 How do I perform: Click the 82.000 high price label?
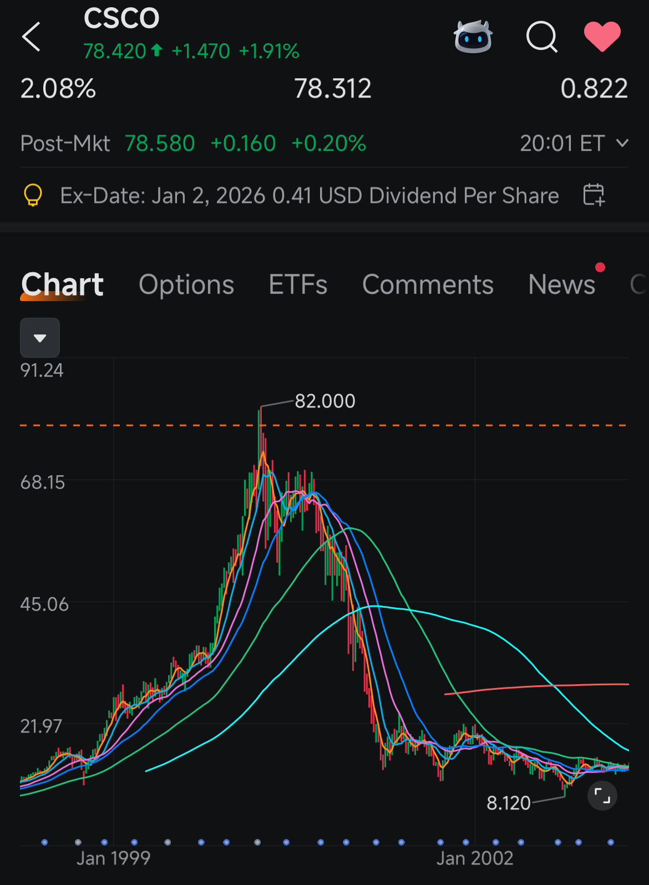[324, 401]
